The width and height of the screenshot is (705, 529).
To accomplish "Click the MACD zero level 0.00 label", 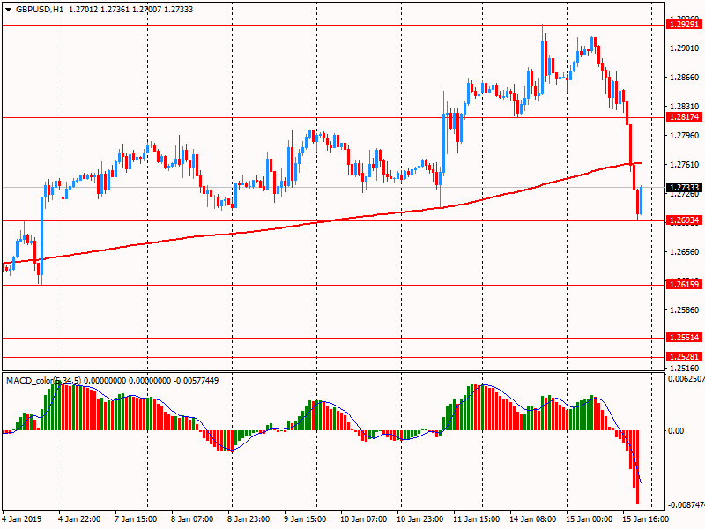I will [x=675, y=431].
